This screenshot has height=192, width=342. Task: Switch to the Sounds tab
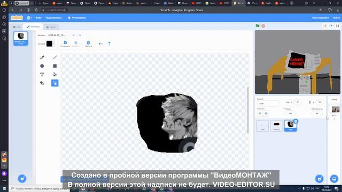[51, 27]
